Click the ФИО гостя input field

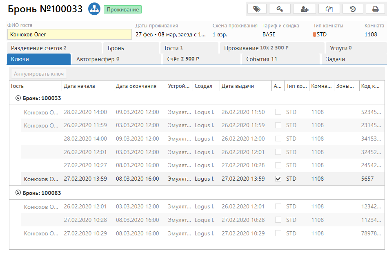69,35
